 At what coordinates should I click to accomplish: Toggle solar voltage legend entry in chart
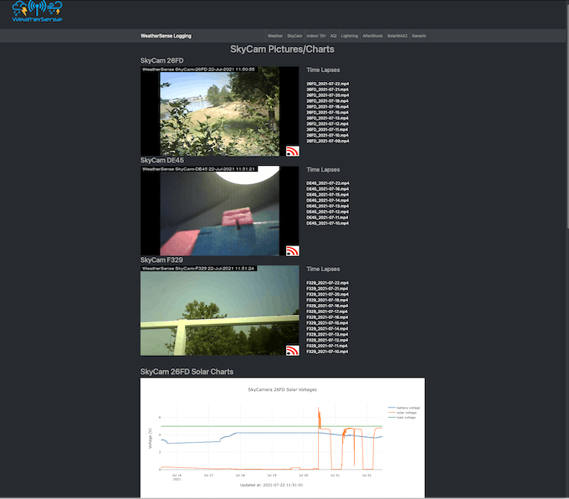tap(402, 413)
